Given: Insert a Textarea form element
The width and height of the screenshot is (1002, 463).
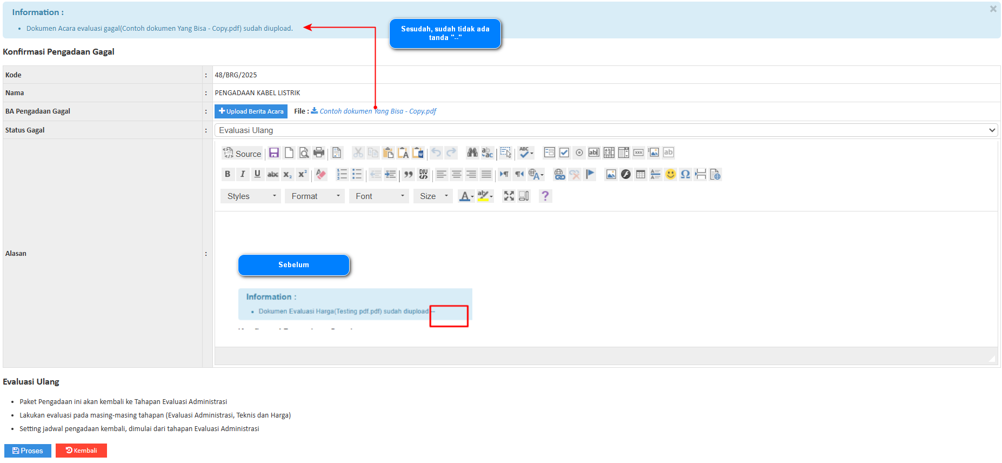Looking at the screenshot, I should pos(609,153).
